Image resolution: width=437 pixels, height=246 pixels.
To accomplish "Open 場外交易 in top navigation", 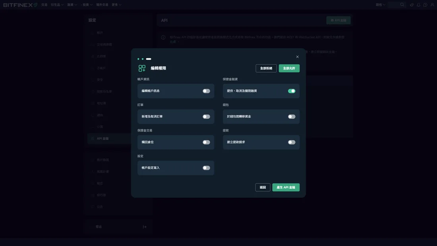I will tap(102, 5).
